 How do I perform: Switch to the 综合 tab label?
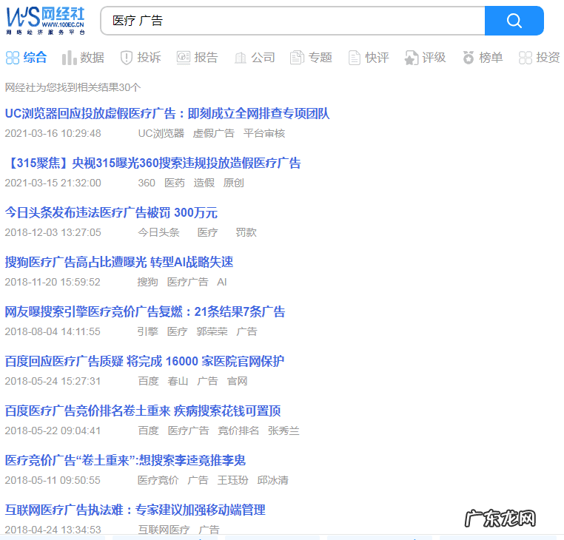pyautogui.click(x=36, y=58)
